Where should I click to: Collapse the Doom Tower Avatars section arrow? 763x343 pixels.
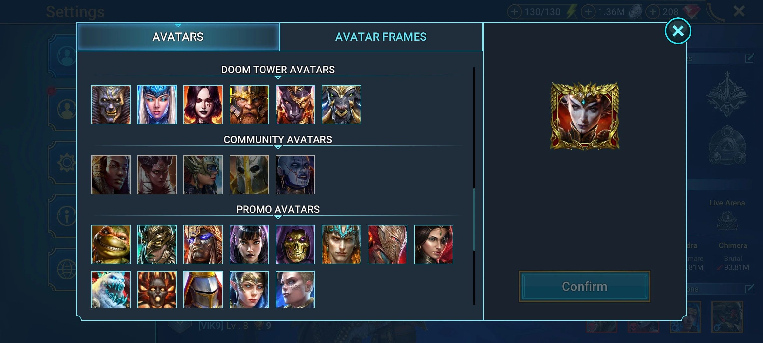pyautogui.click(x=278, y=77)
